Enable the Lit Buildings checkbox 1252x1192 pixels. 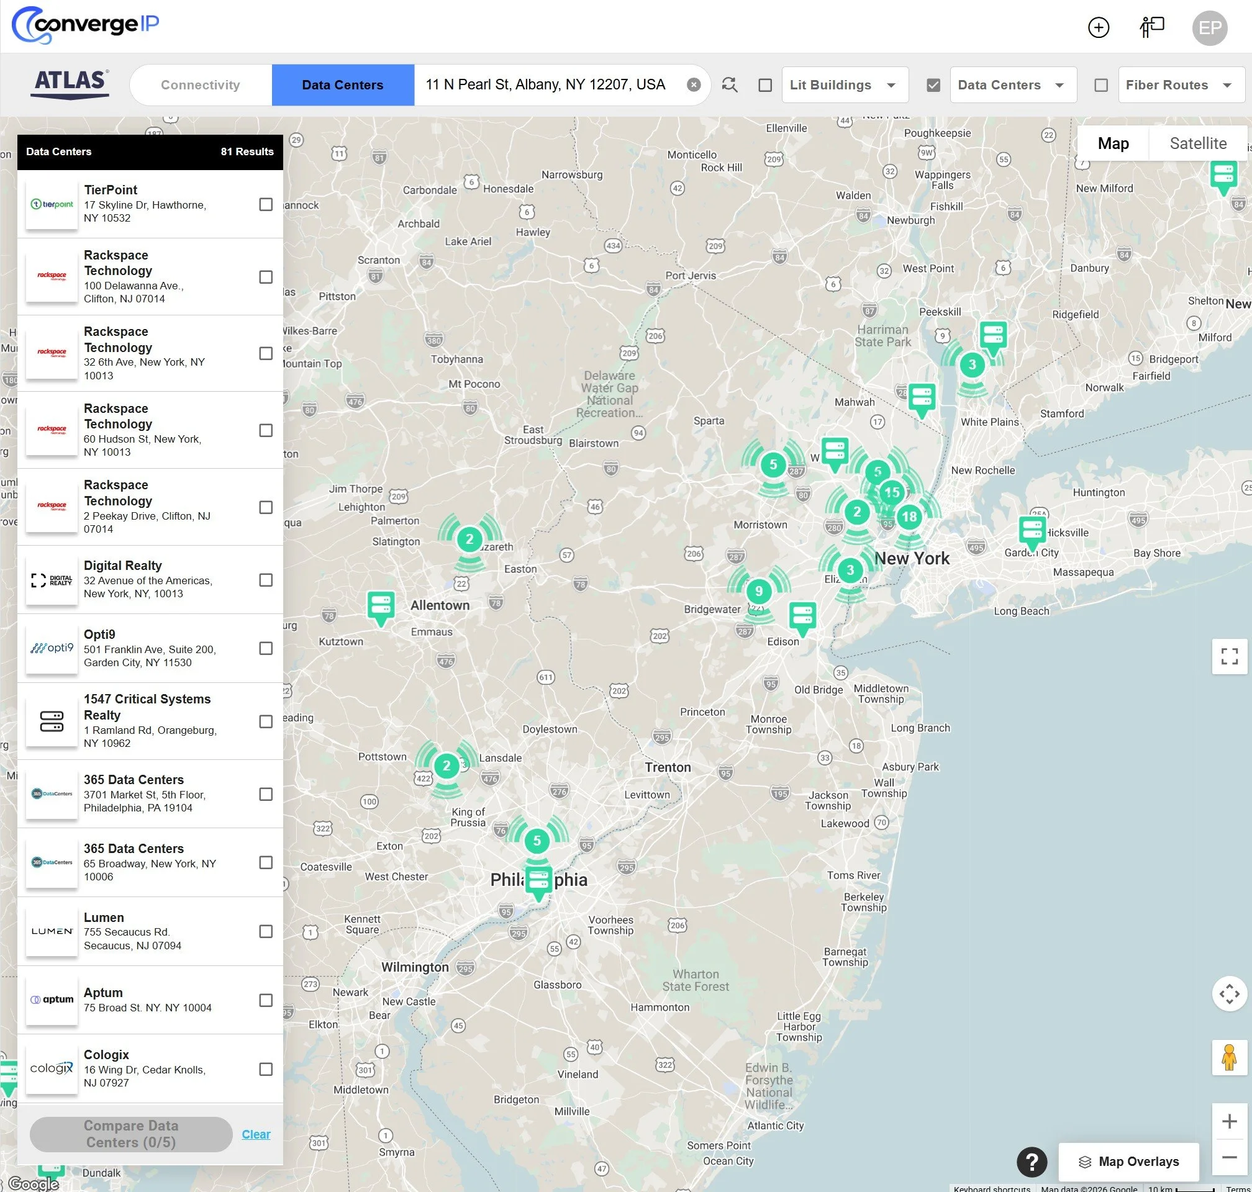(x=765, y=85)
